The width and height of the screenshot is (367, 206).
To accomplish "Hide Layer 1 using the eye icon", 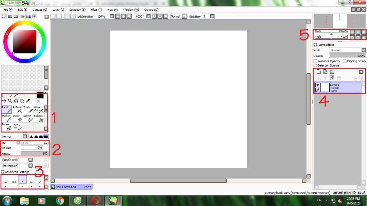I will tap(318, 85).
